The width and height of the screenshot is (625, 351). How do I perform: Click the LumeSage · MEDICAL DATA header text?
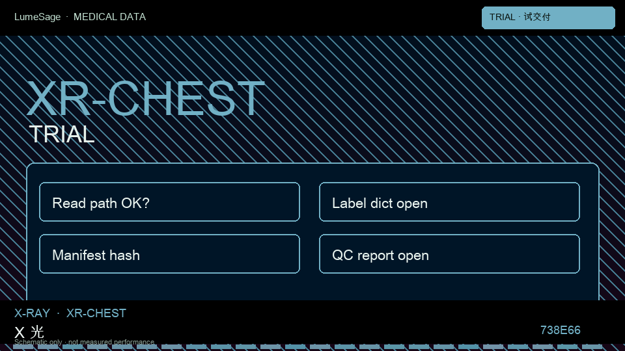pyautogui.click(x=80, y=17)
